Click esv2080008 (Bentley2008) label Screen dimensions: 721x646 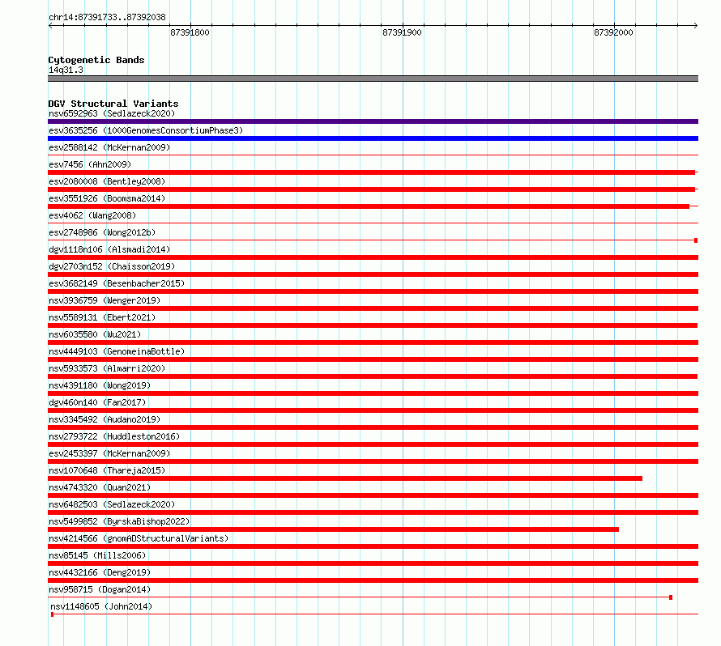107,181
